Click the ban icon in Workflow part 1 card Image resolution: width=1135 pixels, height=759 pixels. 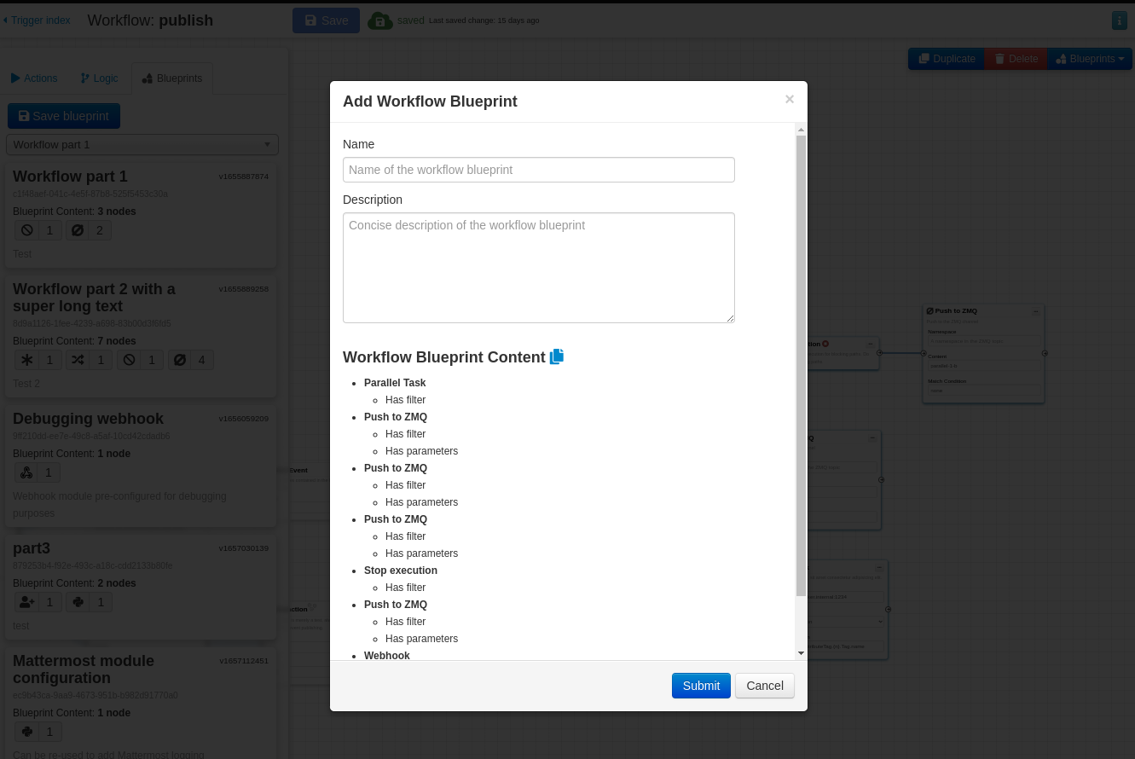(26, 230)
